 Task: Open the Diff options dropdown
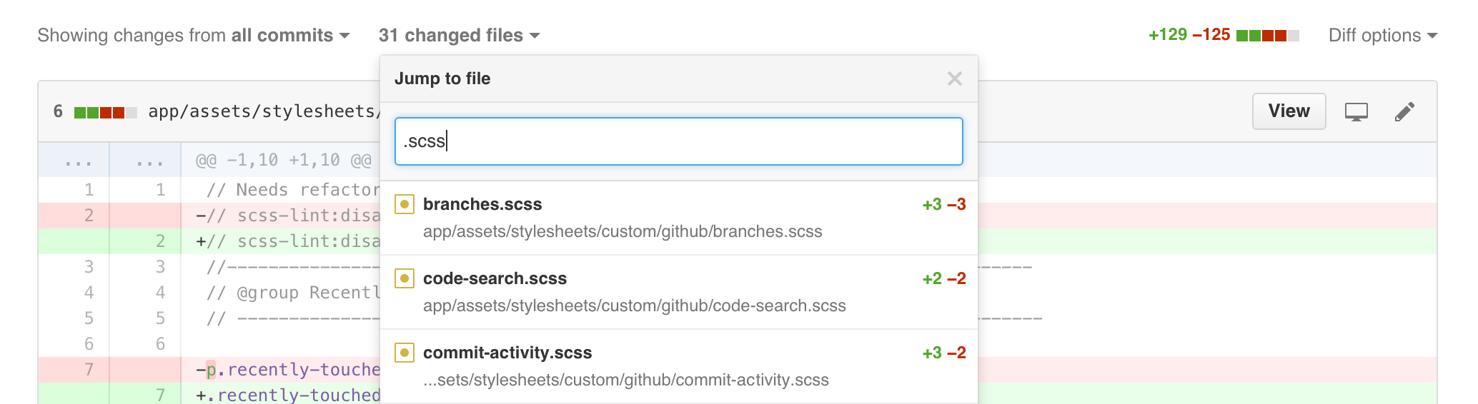(1382, 36)
